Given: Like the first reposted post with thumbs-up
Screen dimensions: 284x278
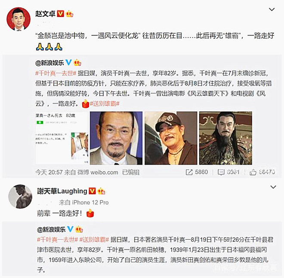Looking at the screenshot, I should click(253, 172).
